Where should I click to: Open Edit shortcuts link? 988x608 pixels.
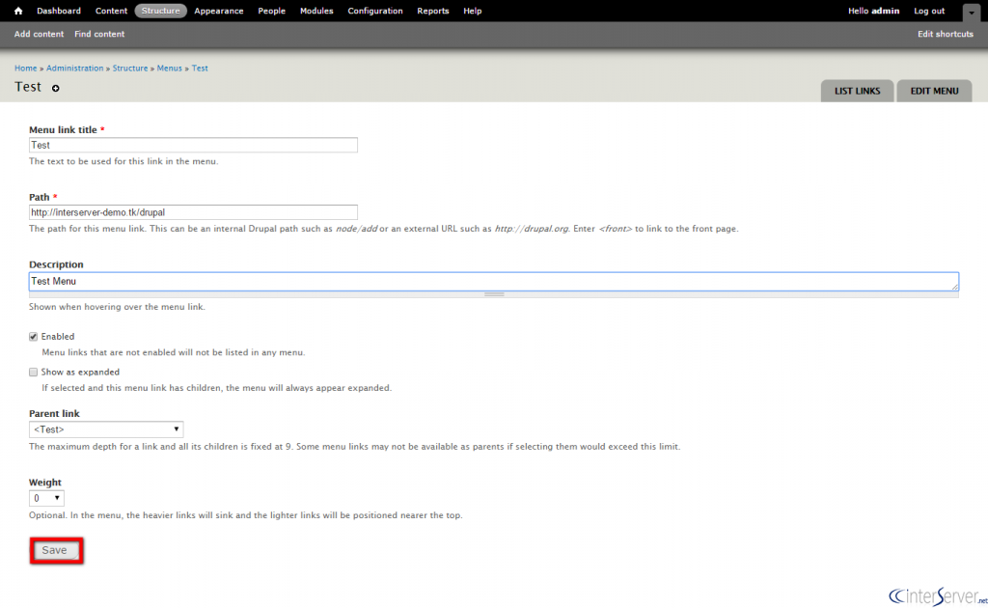click(x=946, y=34)
